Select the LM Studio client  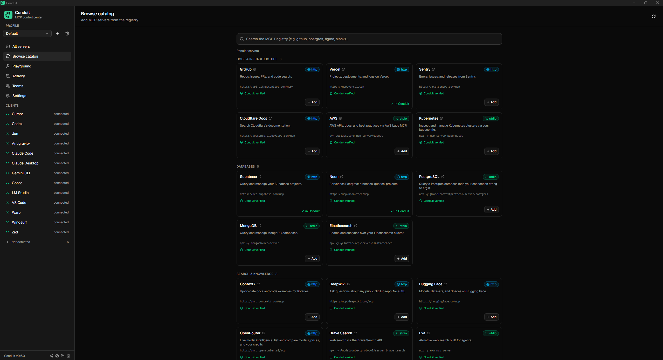click(x=37, y=193)
